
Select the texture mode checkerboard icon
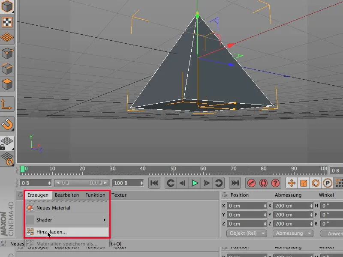pyautogui.click(x=7, y=22)
